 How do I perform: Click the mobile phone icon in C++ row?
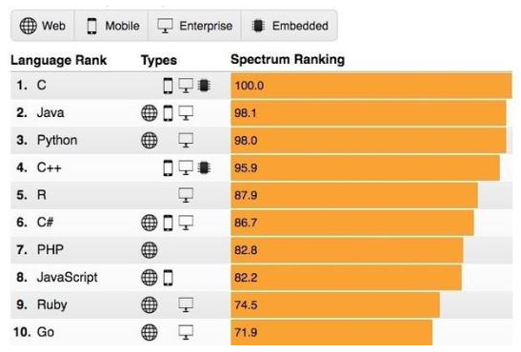168,167
